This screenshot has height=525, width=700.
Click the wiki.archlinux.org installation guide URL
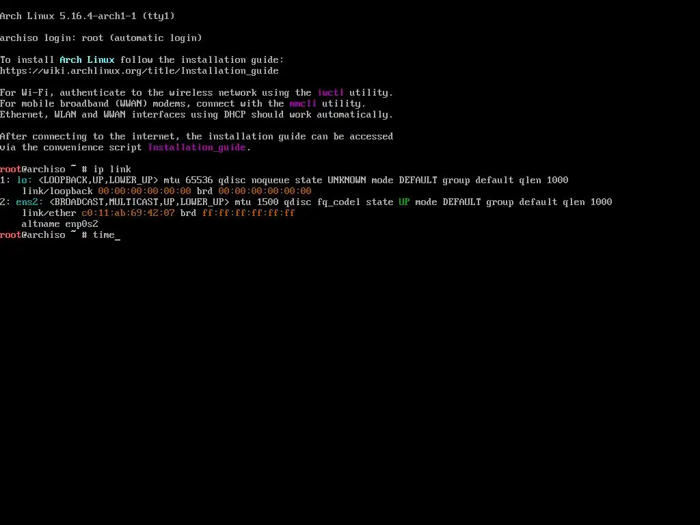[139, 71]
